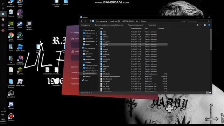This screenshot has height=126, width=224.
Task: Switch to details view in status bar
Action: pos(207,93)
